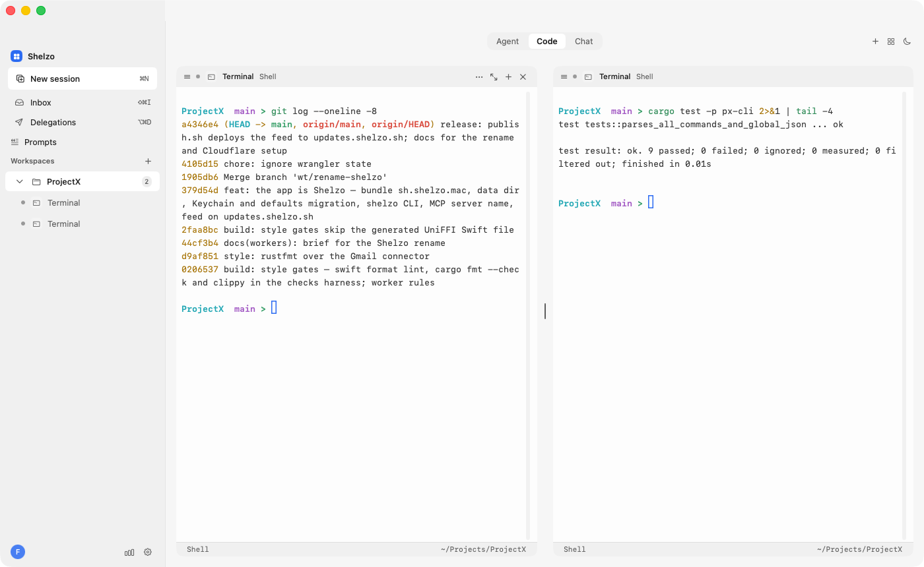Viewport: 924px width, 567px height.
Task: Focus the cursor in the git log terminal prompt
Action: point(274,308)
